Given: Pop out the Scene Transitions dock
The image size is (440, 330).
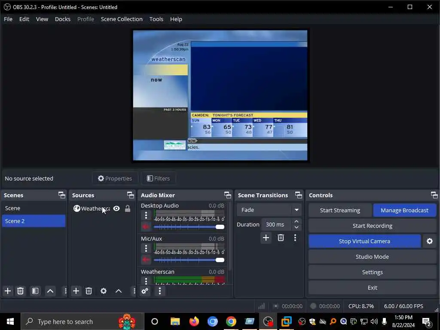Looking at the screenshot, I should point(299,195).
